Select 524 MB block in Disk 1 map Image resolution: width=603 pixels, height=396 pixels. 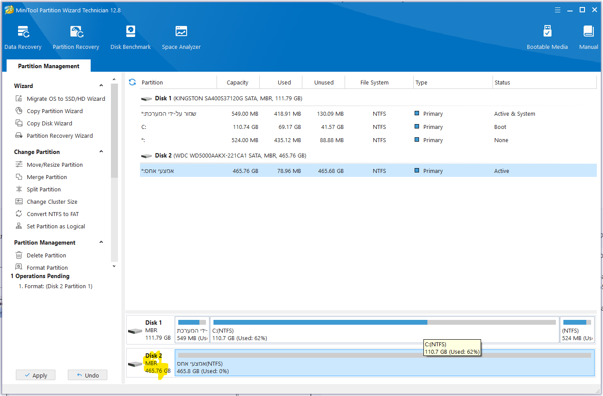click(577, 330)
